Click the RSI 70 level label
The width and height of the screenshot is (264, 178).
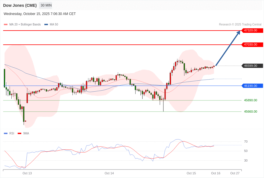[x=246, y=141]
